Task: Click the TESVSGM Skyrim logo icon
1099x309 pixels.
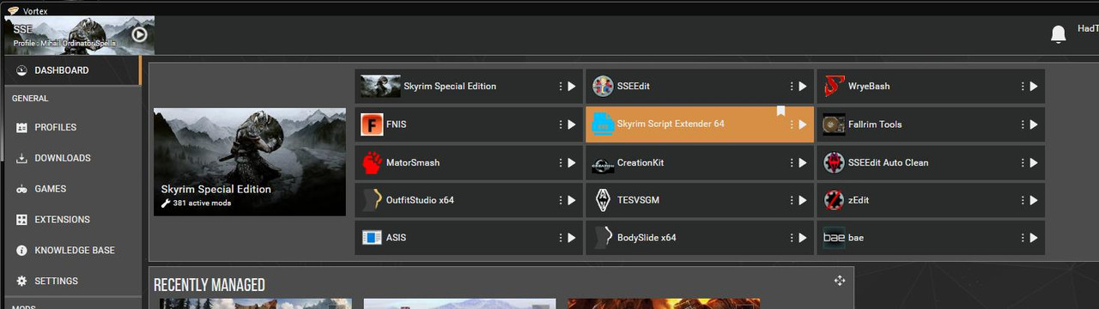Action: [603, 200]
